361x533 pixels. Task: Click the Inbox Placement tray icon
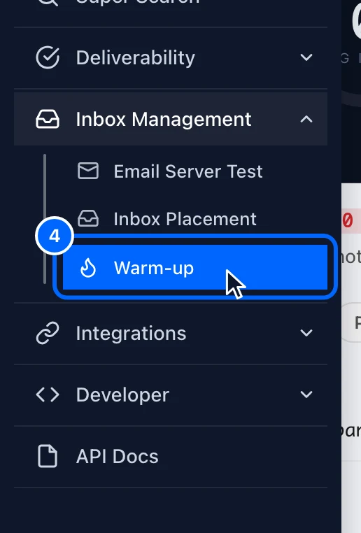88,218
